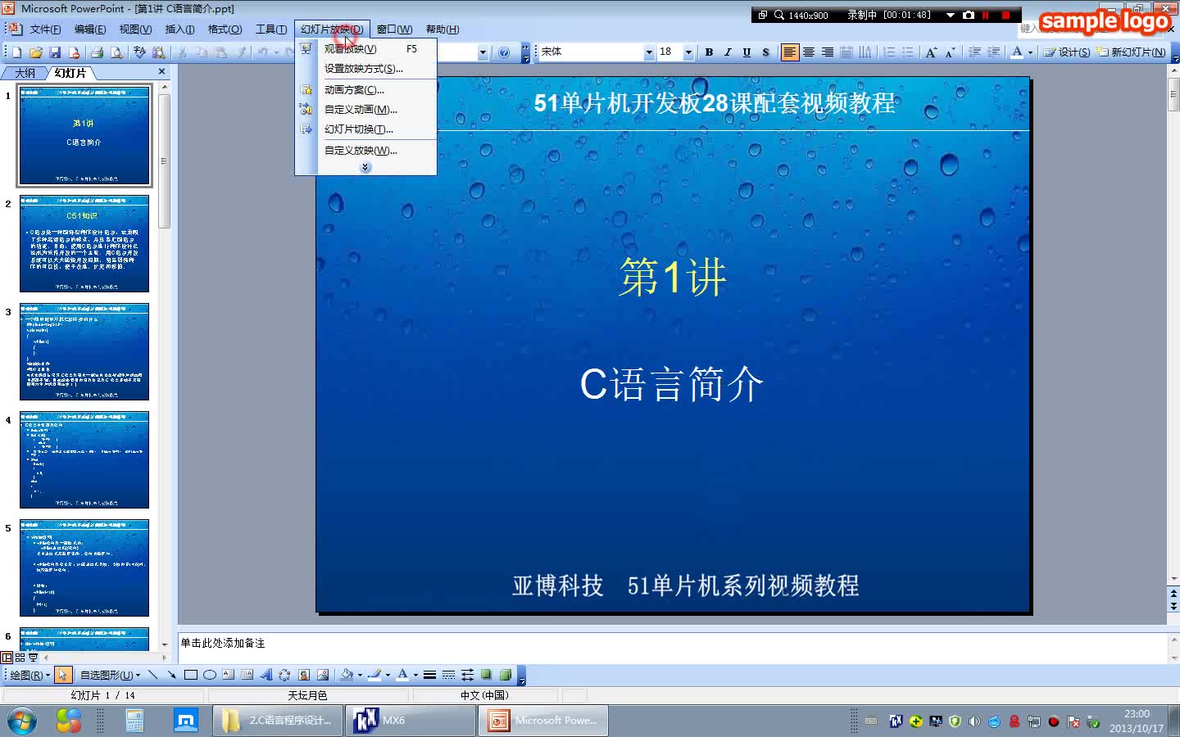
Task: Switch to the MX6 taskbar window
Action: click(x=411, y=721)
